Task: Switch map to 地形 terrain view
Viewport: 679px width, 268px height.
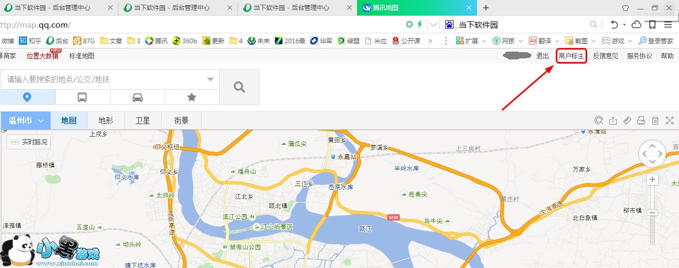Action: [105, 120]
